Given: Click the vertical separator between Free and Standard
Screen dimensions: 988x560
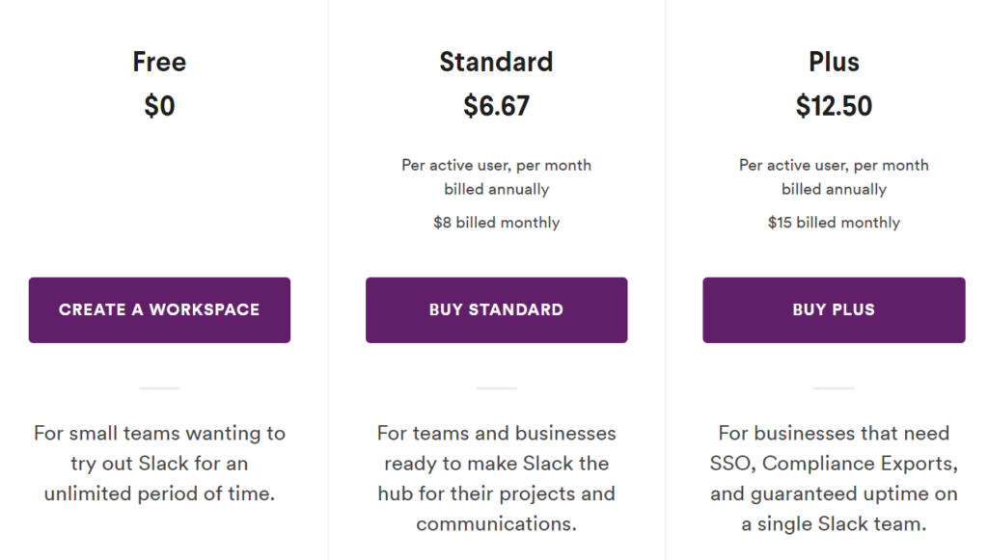Looking at the screenshot, I should point(328,280).
